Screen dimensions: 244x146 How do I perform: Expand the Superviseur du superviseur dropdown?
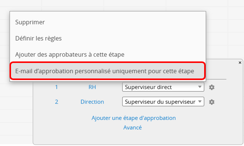[163, 102]
